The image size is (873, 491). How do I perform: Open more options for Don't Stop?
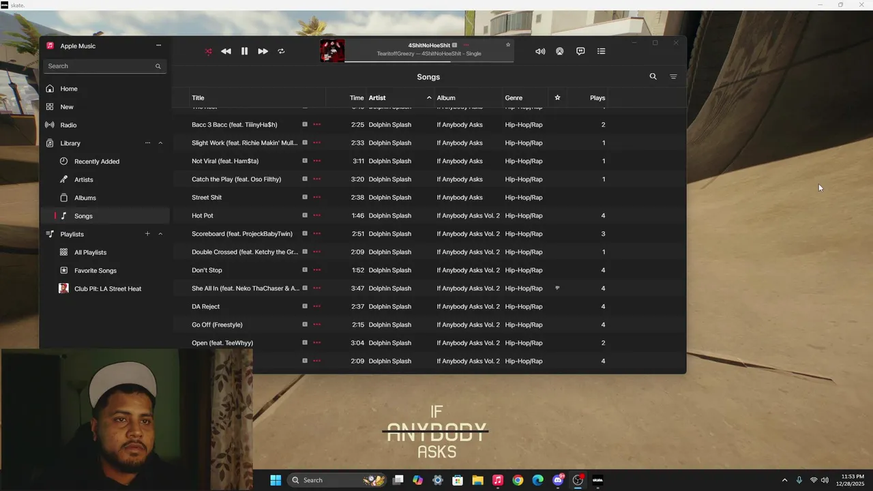pyautogui.click(x=316, y=270)
